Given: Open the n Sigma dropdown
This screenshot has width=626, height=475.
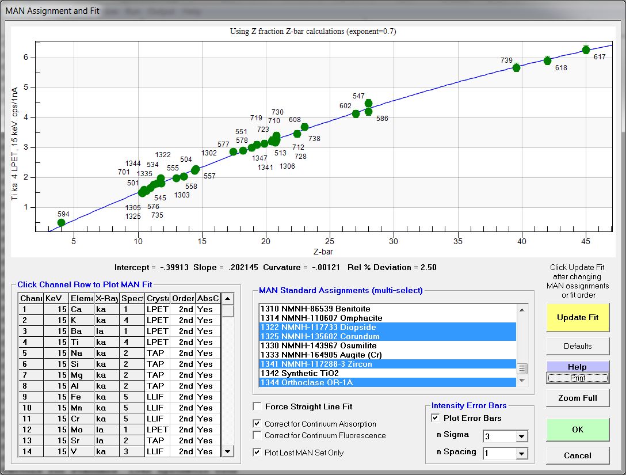Looking at the screenshot, I should [x=521, y=436].
